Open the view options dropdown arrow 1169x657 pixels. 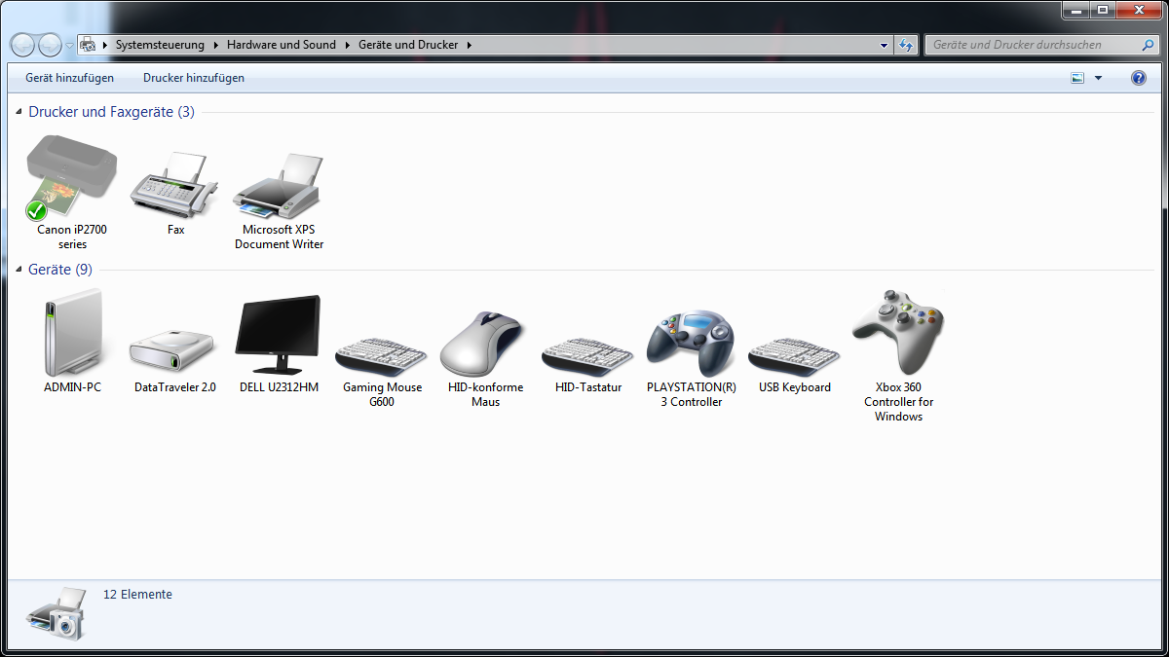tap(1099, 78)
